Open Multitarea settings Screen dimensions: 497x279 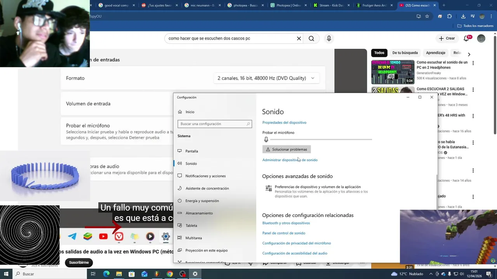215,238
